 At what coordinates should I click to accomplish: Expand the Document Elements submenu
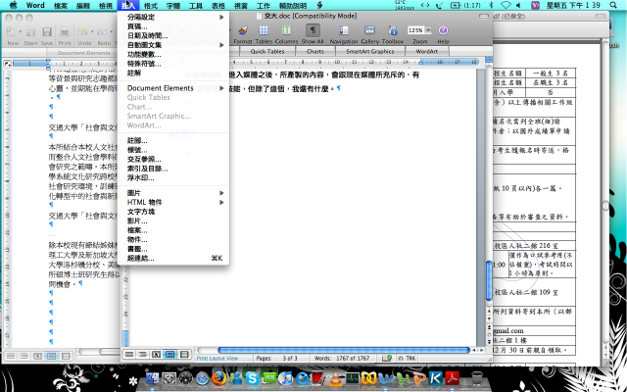coord(174,88)
